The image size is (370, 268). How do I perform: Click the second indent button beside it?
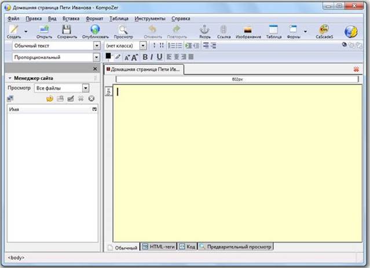(x=196, y=46)
